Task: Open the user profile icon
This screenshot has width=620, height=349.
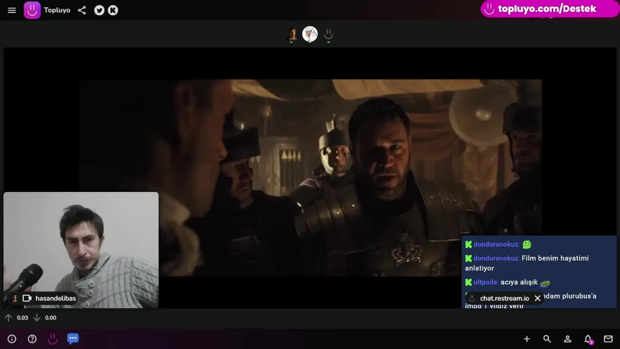Action: [567, 339]
